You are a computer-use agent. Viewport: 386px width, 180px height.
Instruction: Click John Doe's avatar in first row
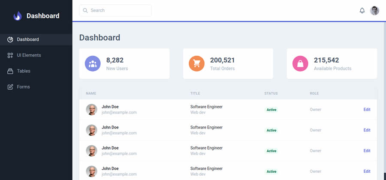[x=91, y=110]
